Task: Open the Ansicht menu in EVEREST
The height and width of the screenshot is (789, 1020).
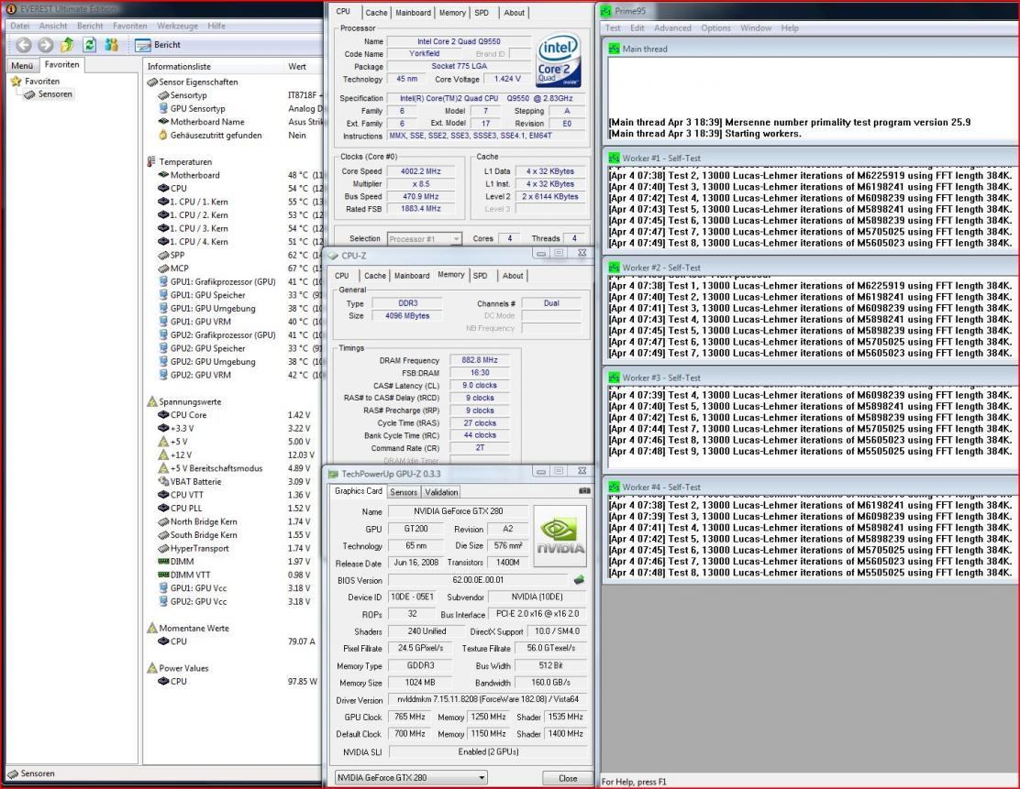Action: tap(53, 26)
